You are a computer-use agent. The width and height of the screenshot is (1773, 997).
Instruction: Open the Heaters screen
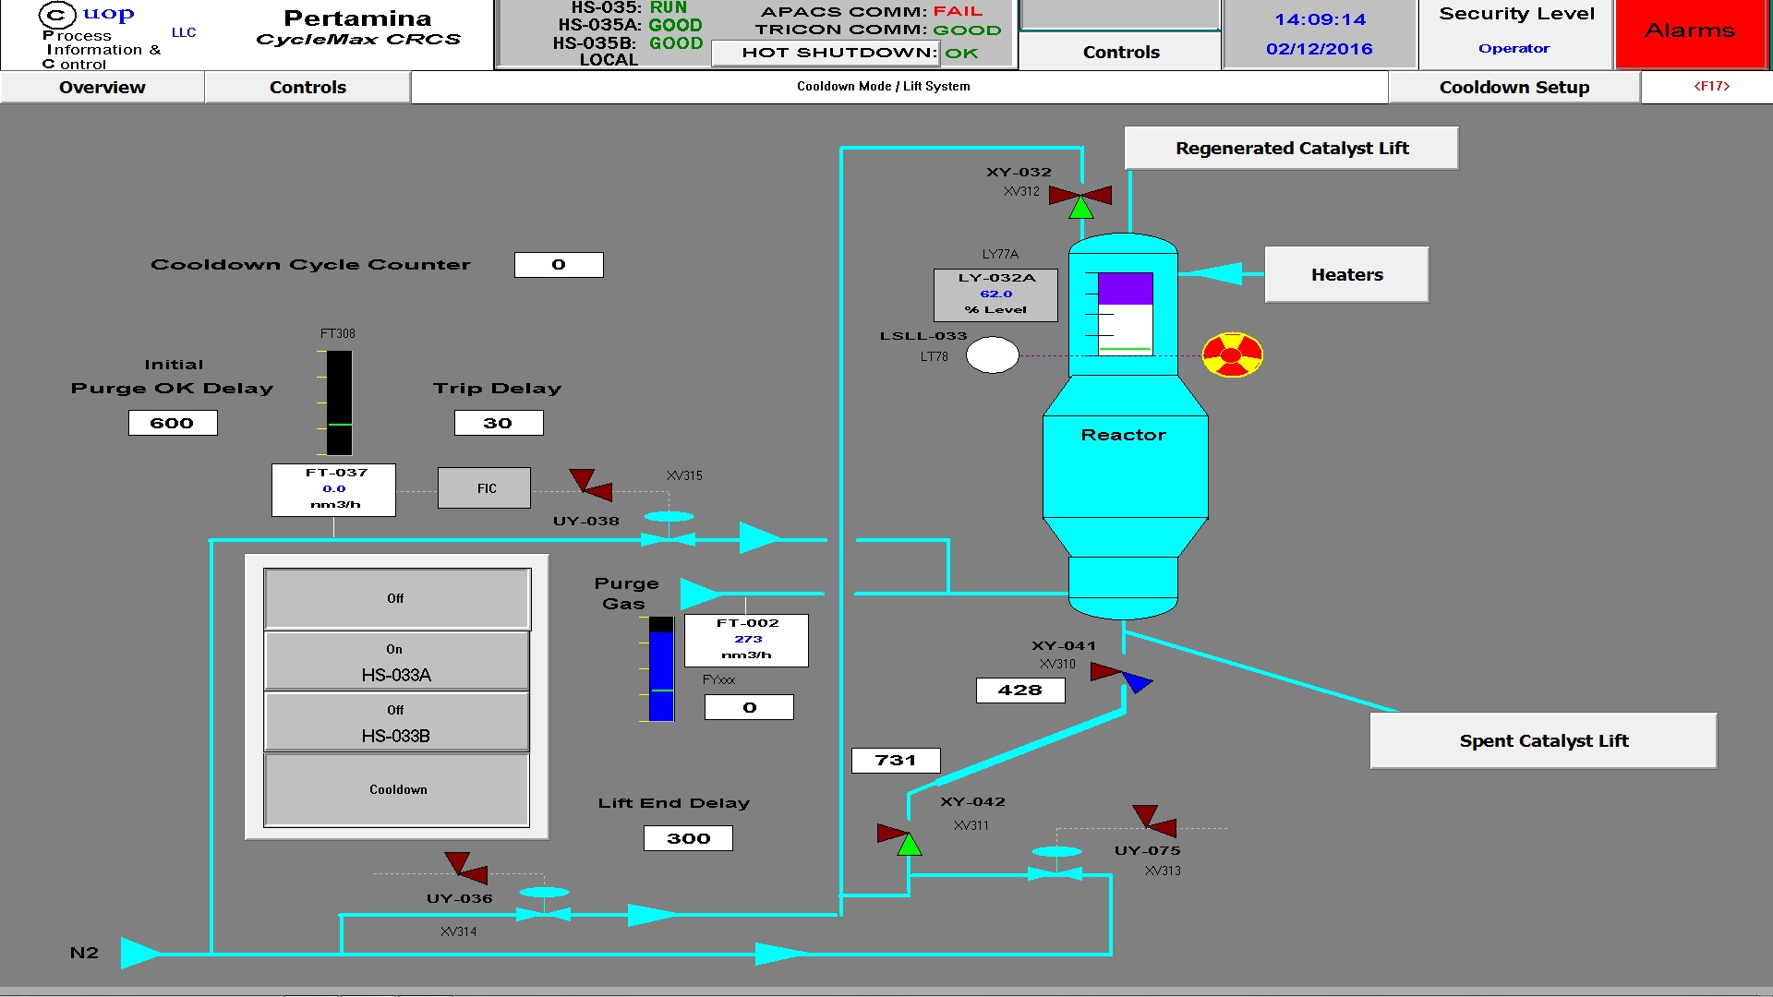1346,274
